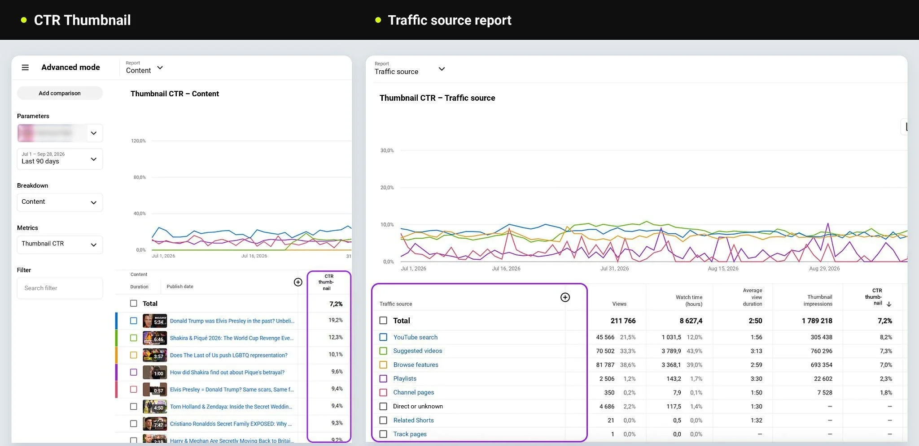Screen dimensions: 919x446
Task: Click the add column plus icon in Traffic source table
Action: click(565, 297)
